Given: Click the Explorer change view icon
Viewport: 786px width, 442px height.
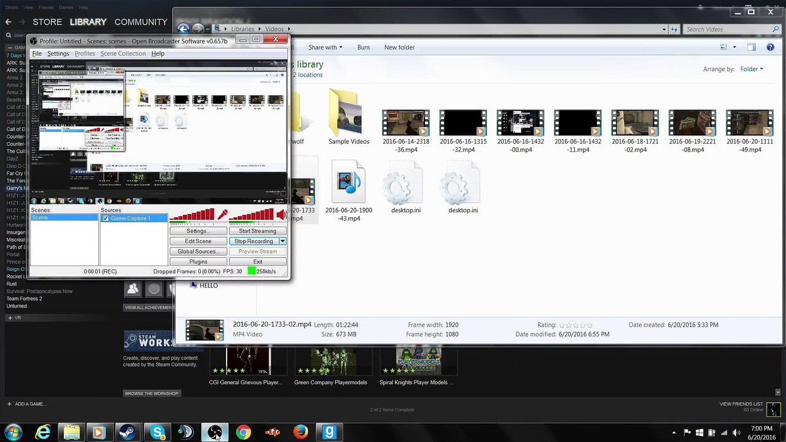Looking at the screenshot, I should pos(723,47).
